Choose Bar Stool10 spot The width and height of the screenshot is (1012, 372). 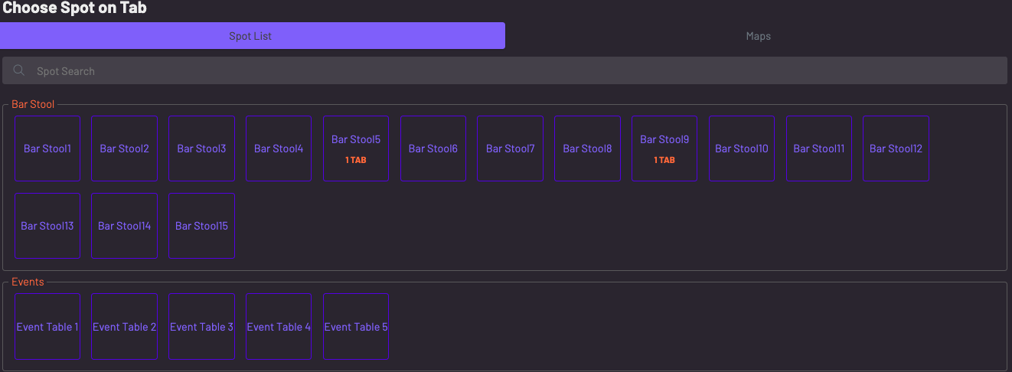click(x=742, y=148)
